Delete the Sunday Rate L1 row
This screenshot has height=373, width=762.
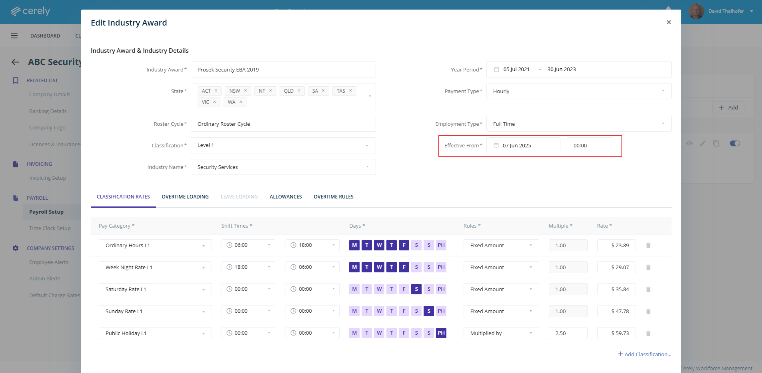pyautogui.click(x=648, y=311)
